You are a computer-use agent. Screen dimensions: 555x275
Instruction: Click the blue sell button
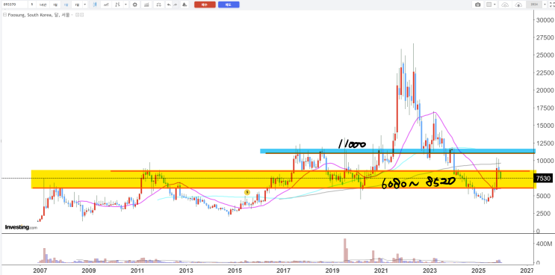229,4
